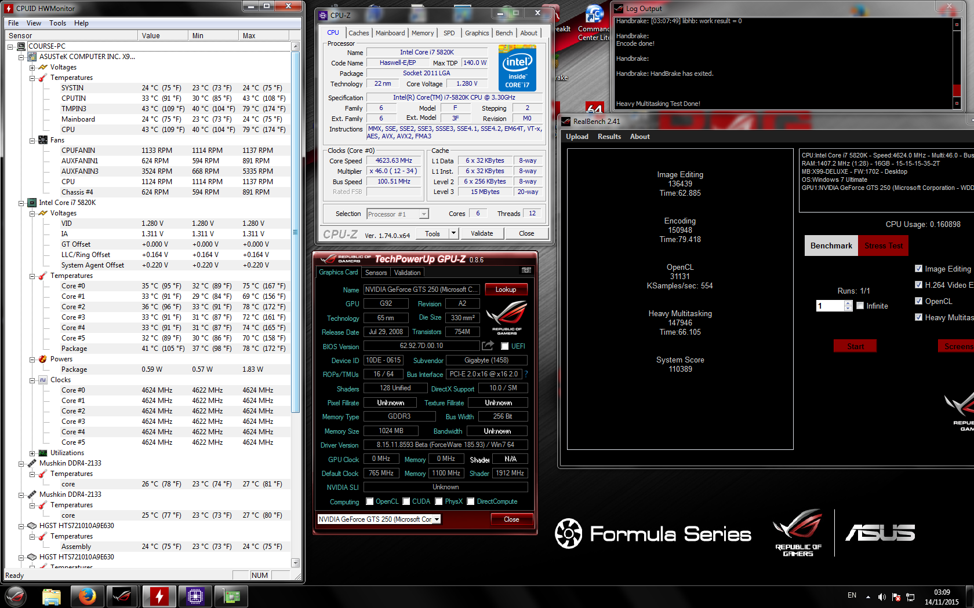This screenshot has width=974, height=608.
Task: Click the Log Output scrollbar red thumb
Action: 957,91
